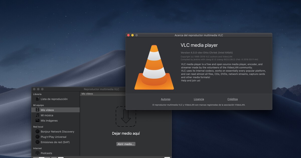Click the Acerca del reproductor multimedia VLC title bar
The width and height of the screenshot is (301, 158).
(x=199, y=35)
